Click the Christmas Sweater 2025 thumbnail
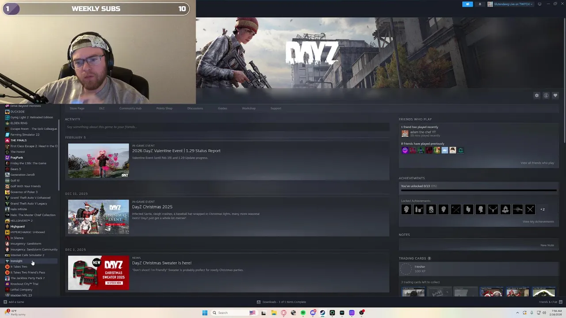Screen dimensions: 566x318 [98, 273]
